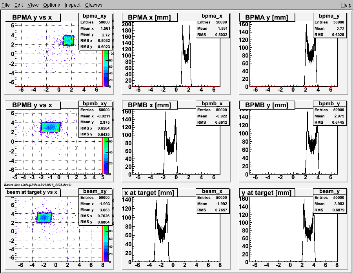
Task: Click the BPMB beam spot in 2D plot
Action: (x=51, y=127)
